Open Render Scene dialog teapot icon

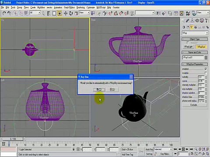pyautogui.click(x=193, y=14)
